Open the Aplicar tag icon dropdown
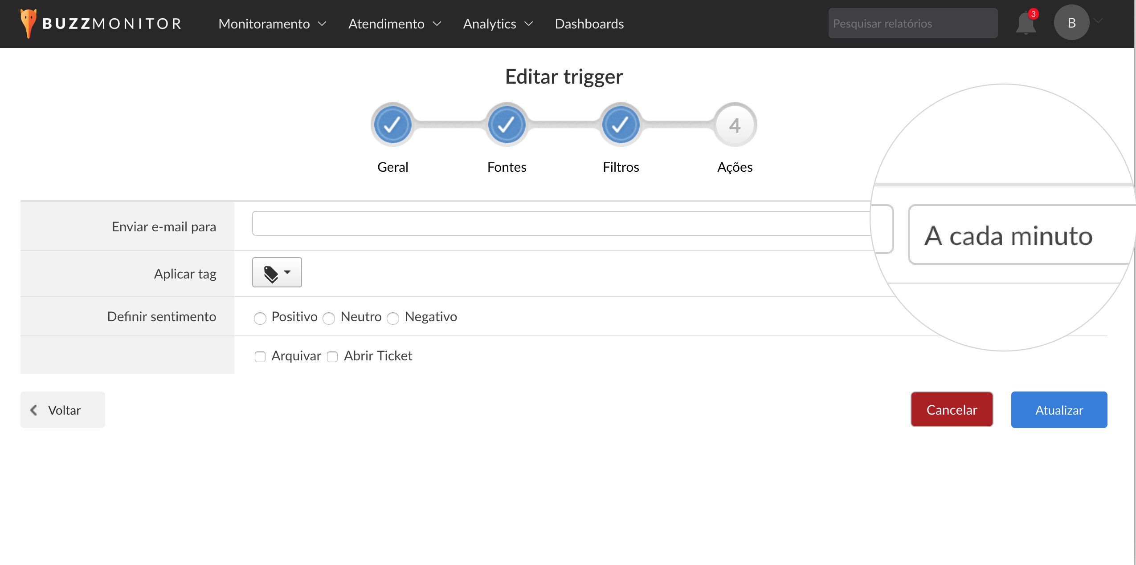1136x565 pixels. 277,273
